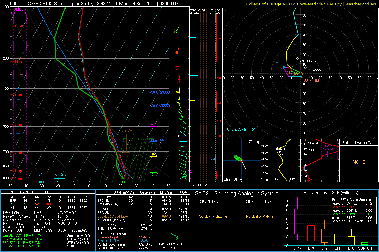
Task: Click the '0 C=13870'' freezing level label
Action: tap(158, 140)
